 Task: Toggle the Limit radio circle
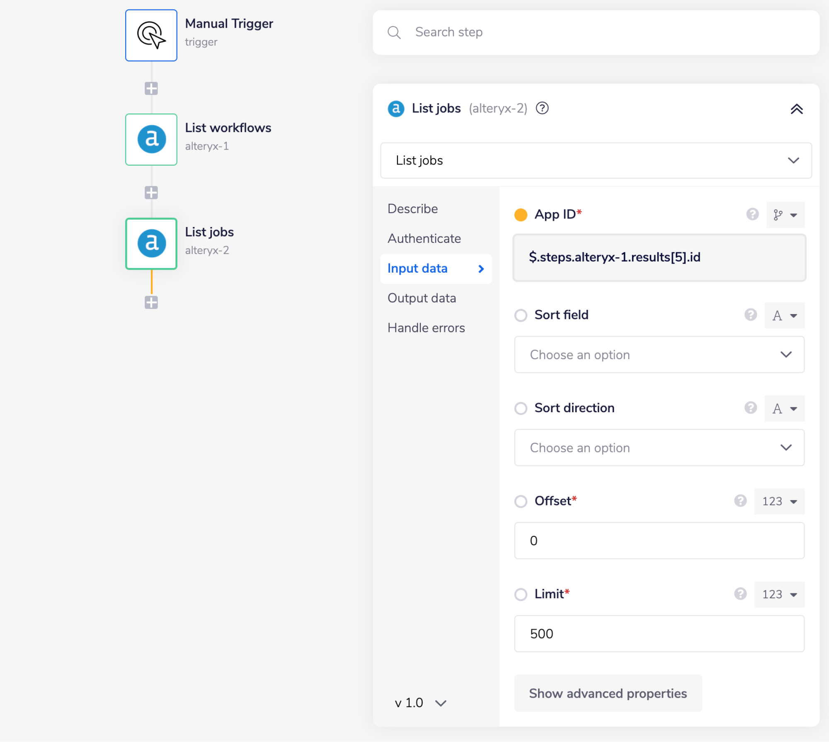pos(521,595)
